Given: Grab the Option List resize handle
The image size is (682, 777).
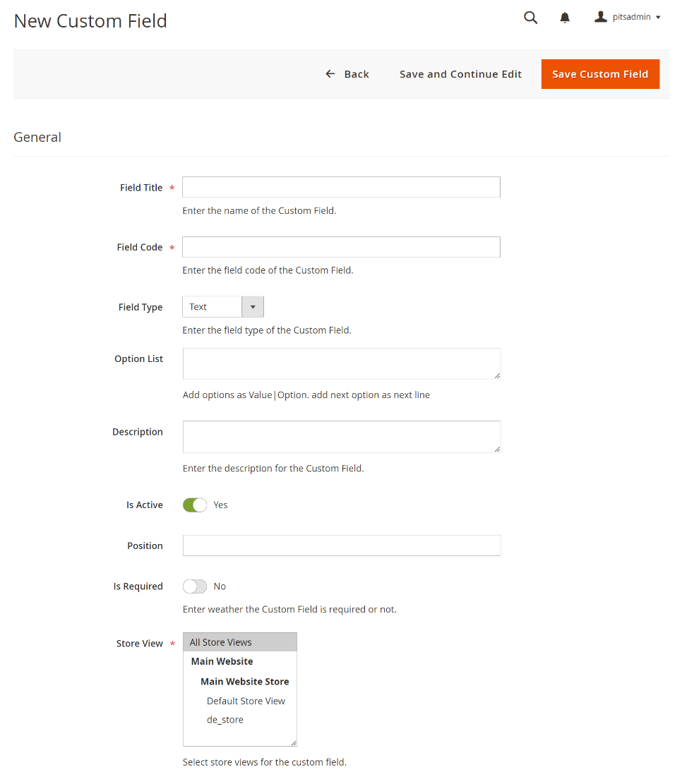Looking at the screenshot, I should (x=497, y=375).
